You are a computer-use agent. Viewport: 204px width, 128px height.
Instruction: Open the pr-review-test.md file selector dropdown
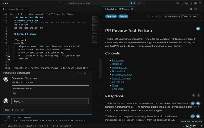pos(182,16)
